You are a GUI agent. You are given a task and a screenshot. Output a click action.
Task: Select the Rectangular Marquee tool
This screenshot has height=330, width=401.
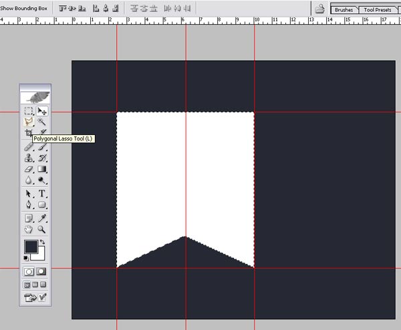28,111
